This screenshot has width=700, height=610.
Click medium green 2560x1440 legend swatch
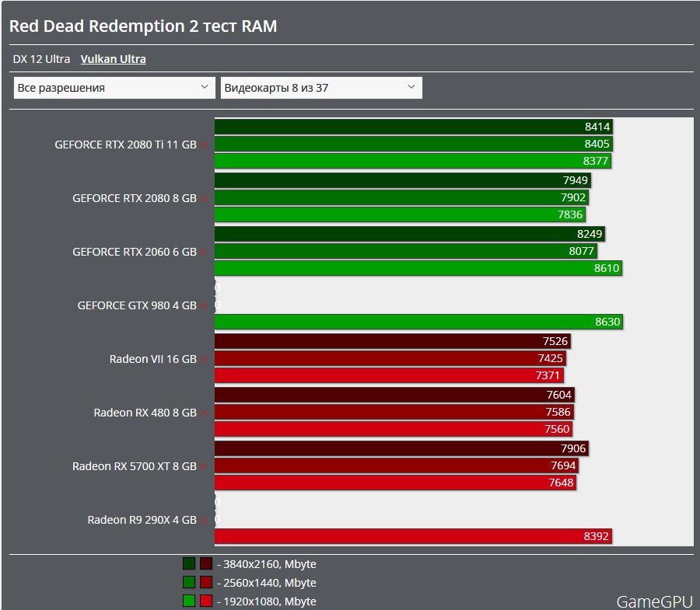[189, 582]
